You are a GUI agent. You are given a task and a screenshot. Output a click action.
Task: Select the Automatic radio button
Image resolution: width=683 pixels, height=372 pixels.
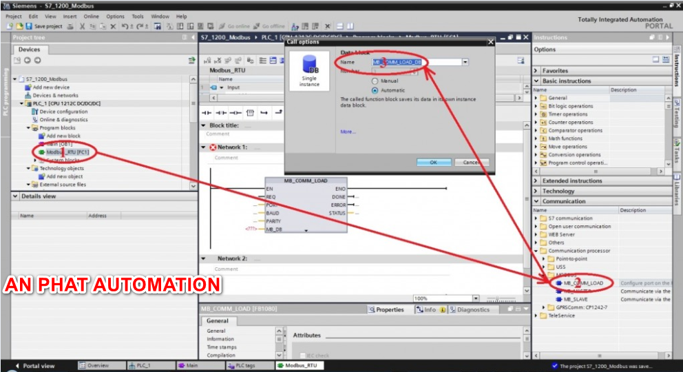pyautogui.click(x=375, y=90)
